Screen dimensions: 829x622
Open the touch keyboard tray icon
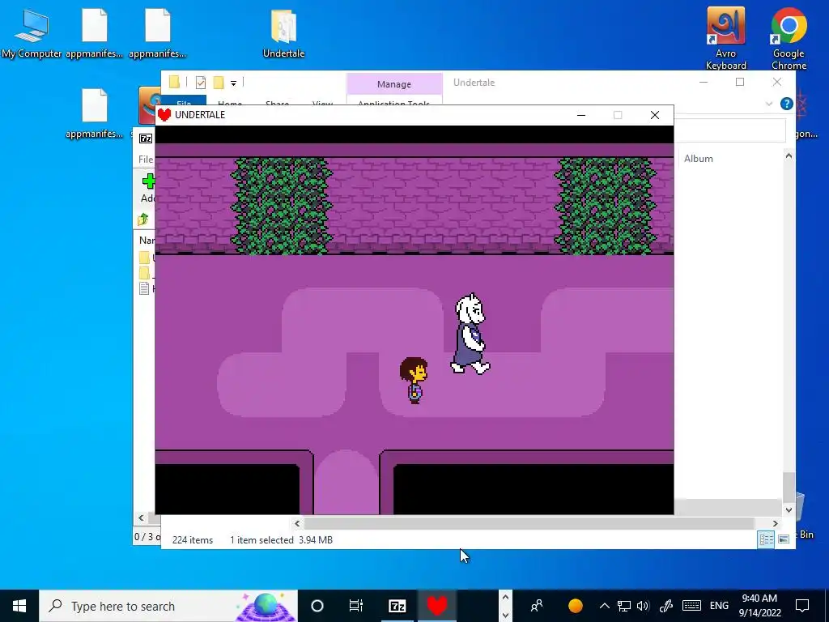(691, 606)
